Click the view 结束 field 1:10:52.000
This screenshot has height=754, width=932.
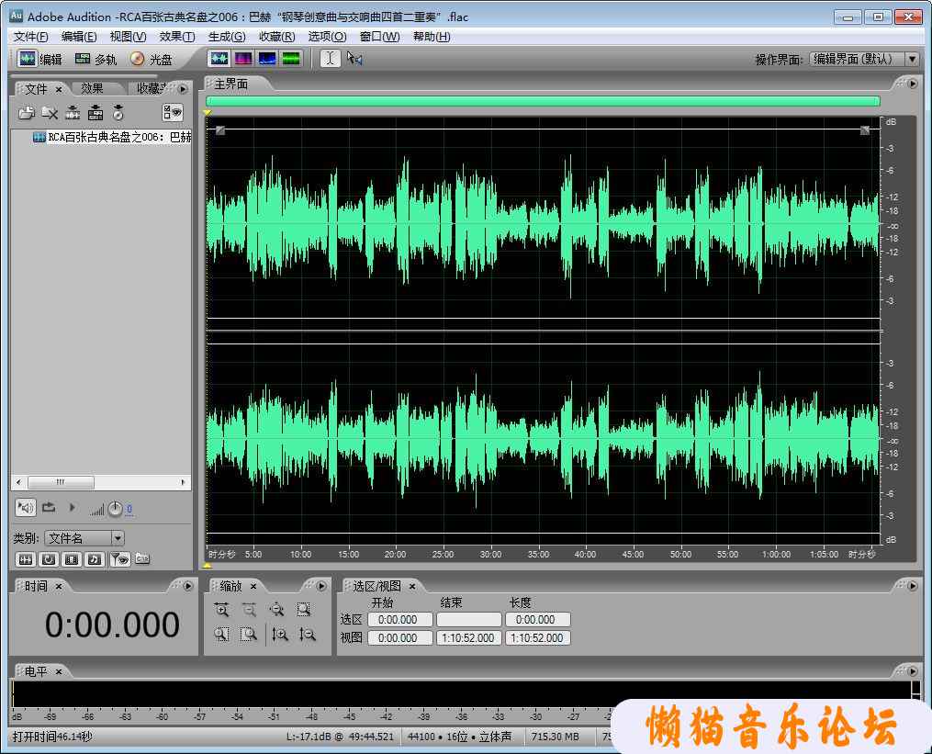coord(468,638)
